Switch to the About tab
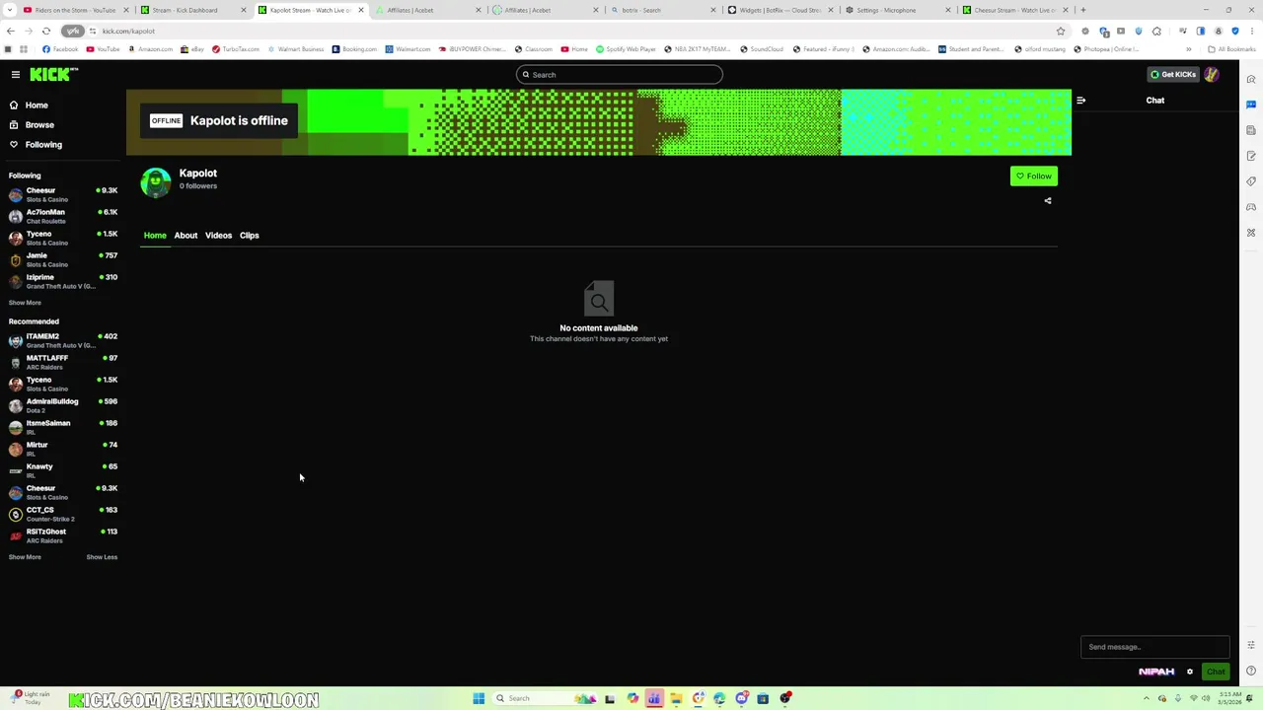Viewport: 1263px width, 710px height. pos(186,236)
